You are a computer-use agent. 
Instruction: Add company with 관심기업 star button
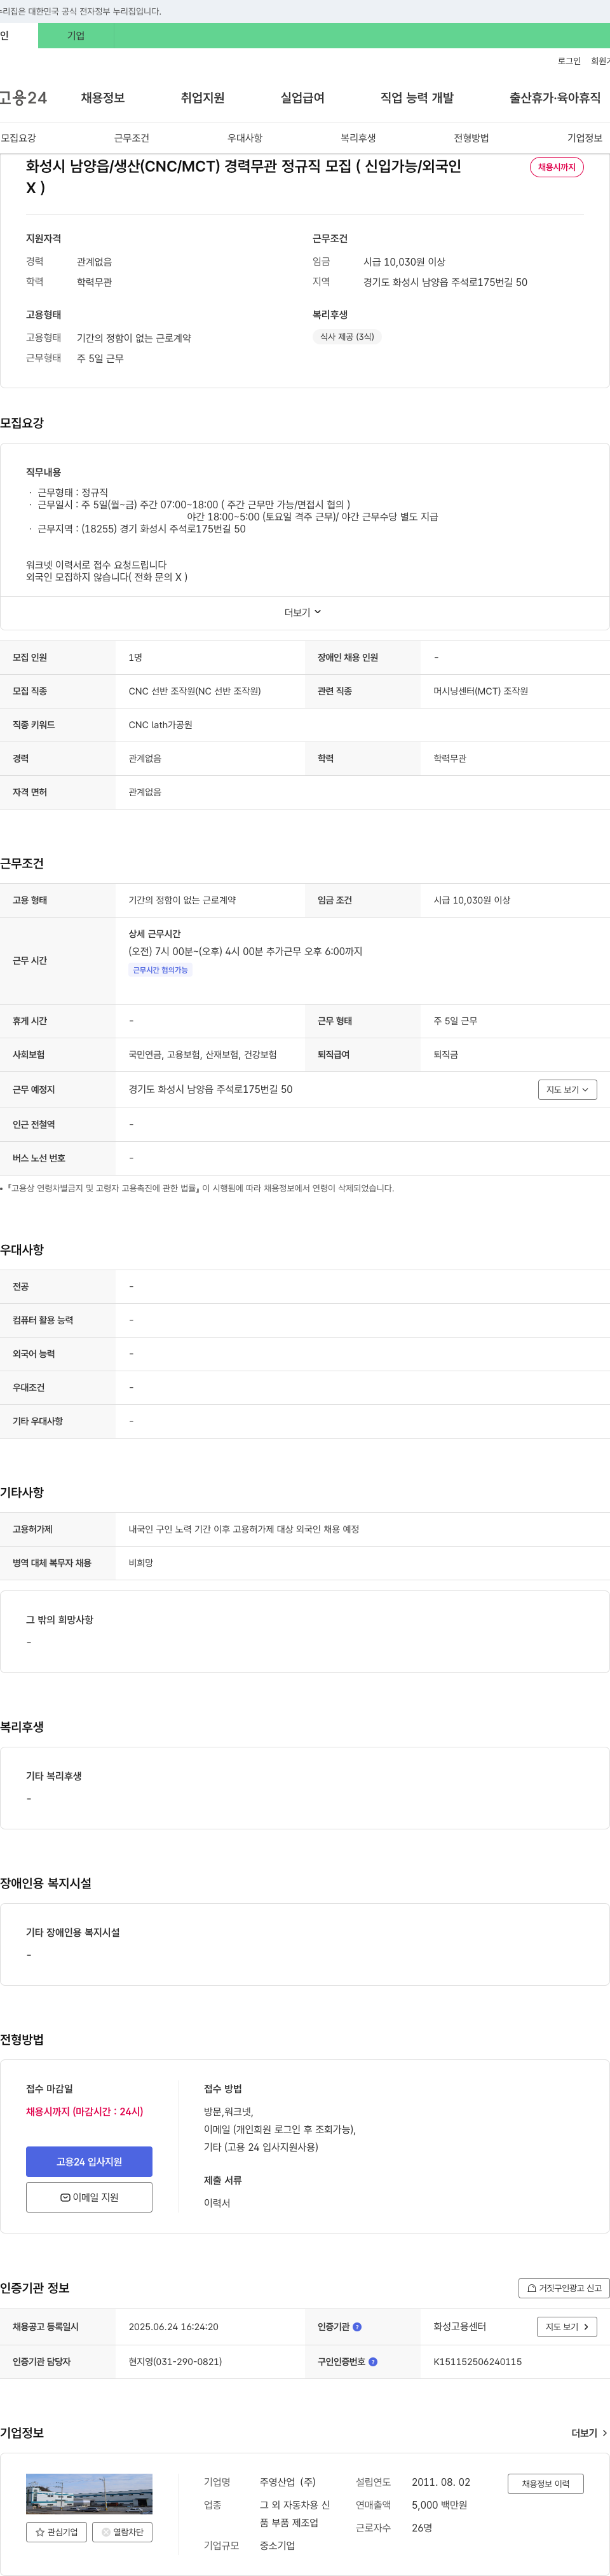(56, 2532)
